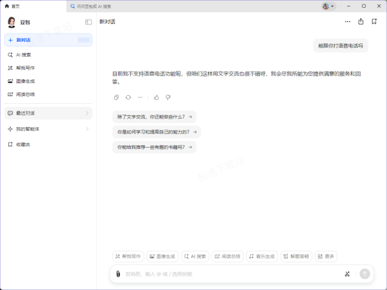Click the AI 搜索 skill chip above input
This screenshot has height=290, width=387.
(x=195, y=256)
